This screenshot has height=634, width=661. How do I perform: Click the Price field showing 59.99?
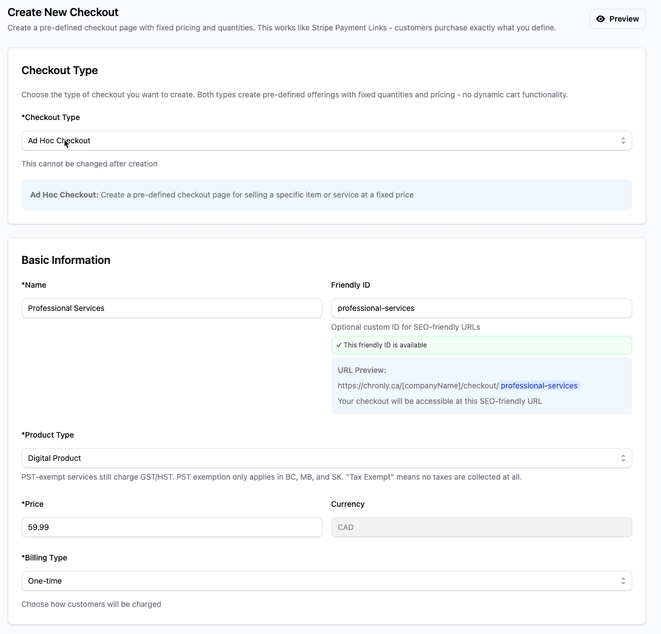click(171, 527)
